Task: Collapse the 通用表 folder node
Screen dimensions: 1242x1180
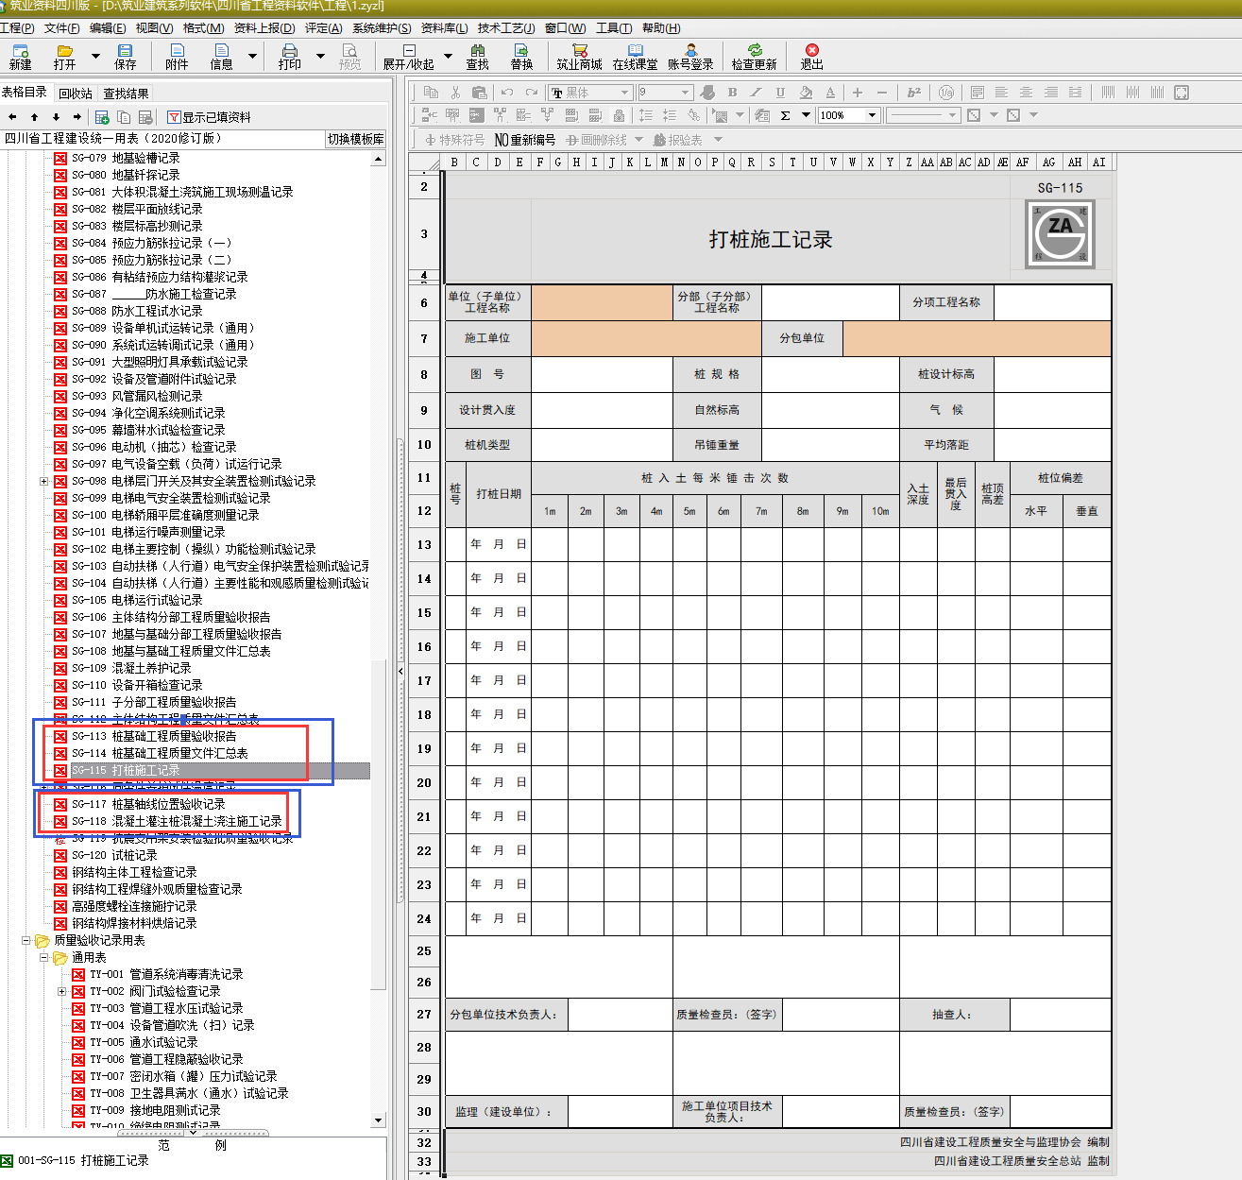Action: 43,957
